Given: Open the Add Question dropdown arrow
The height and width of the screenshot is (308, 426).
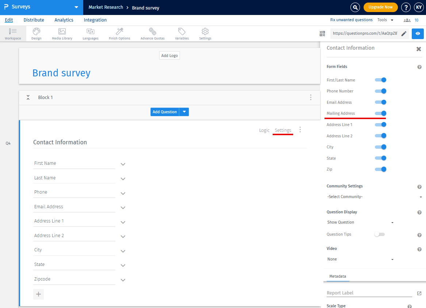Looking at the screenshot, I should point(184,112).
